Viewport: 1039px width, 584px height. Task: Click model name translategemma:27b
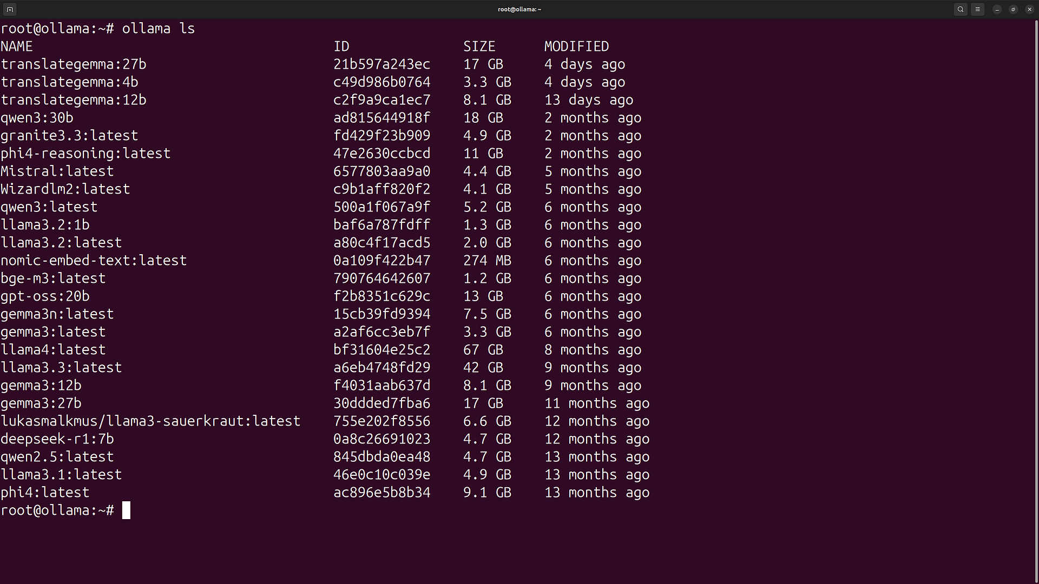click(74, 64)
